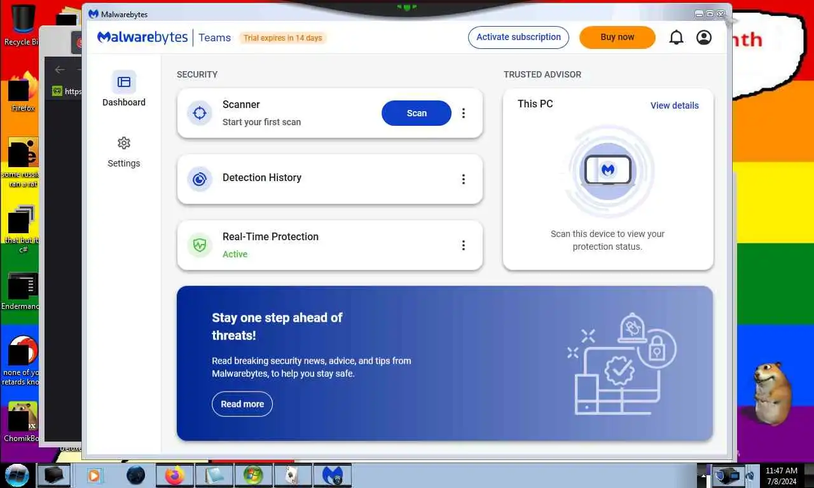
Task: Open the Recycle Bin desktop icon
Action: tap(22, 25)
